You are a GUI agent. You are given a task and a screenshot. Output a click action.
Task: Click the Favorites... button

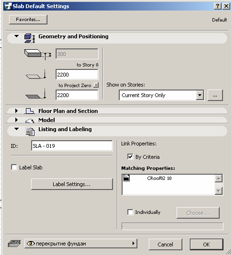coord(28,20)
